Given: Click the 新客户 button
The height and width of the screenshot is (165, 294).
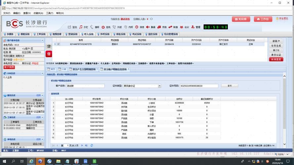Looking at the screenshot, I should tap(276, 41).
